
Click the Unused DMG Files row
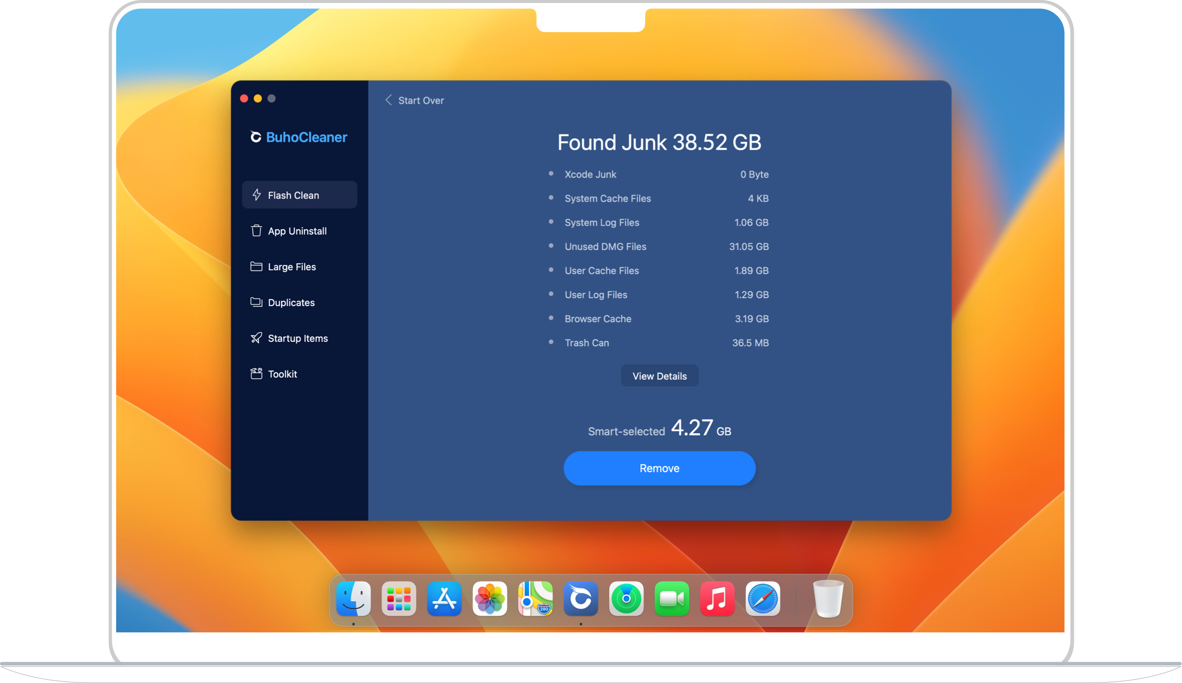658,246
